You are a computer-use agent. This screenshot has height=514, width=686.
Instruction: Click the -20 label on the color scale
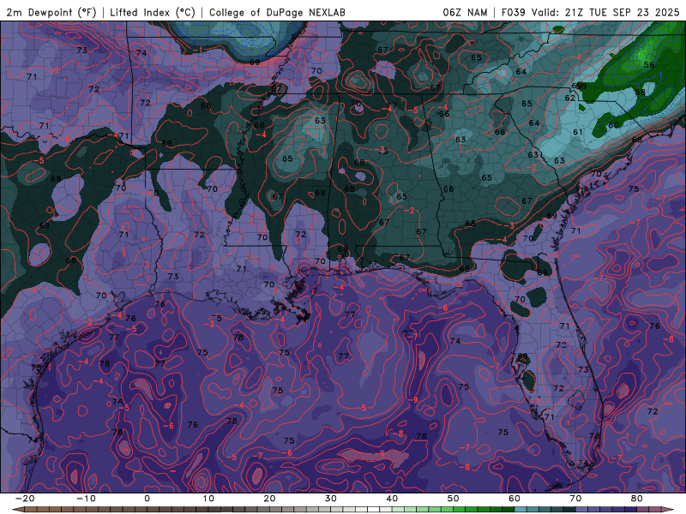tap(25, 499)
